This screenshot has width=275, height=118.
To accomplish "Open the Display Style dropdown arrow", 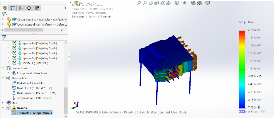I will [181, 3].
